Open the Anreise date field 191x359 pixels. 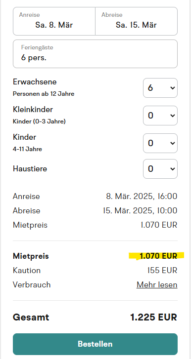[x=54, y=21]
